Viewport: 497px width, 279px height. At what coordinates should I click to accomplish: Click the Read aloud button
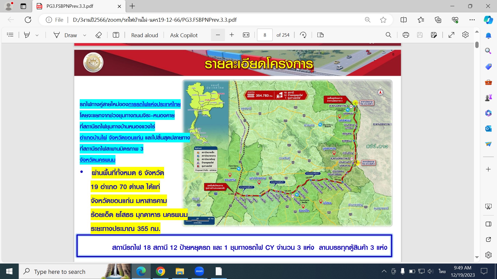[144, 35]
